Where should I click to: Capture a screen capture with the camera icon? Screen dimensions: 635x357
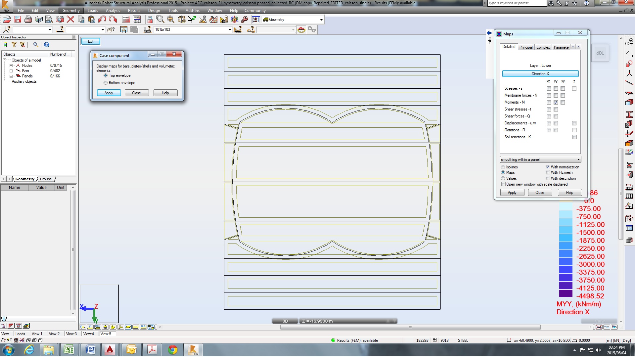tap(60, 19)
